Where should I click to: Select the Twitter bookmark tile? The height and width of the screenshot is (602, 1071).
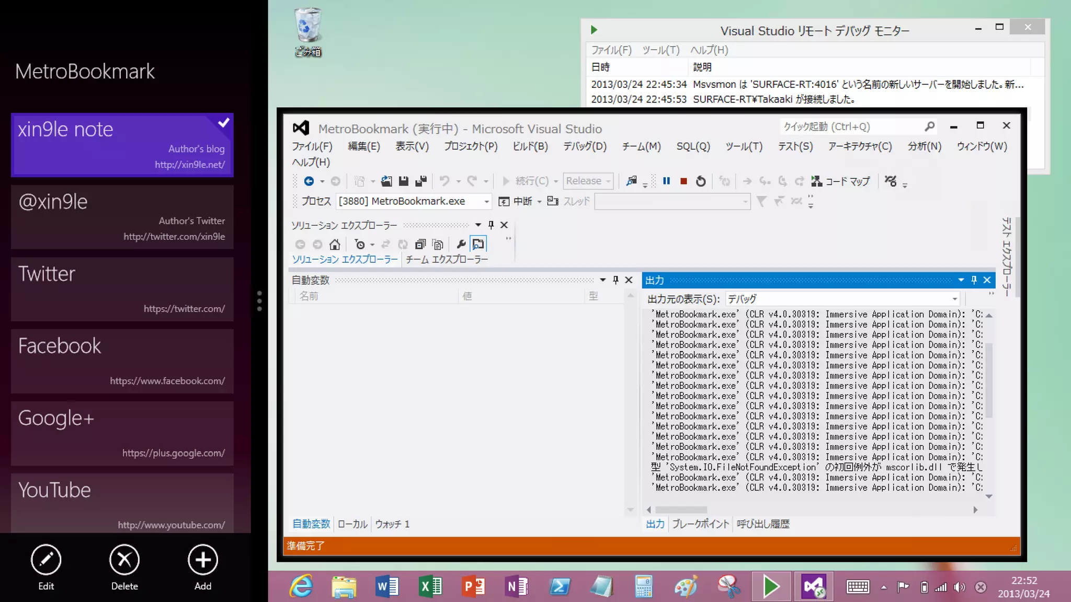pyautogui.click(x=122, y=289)
